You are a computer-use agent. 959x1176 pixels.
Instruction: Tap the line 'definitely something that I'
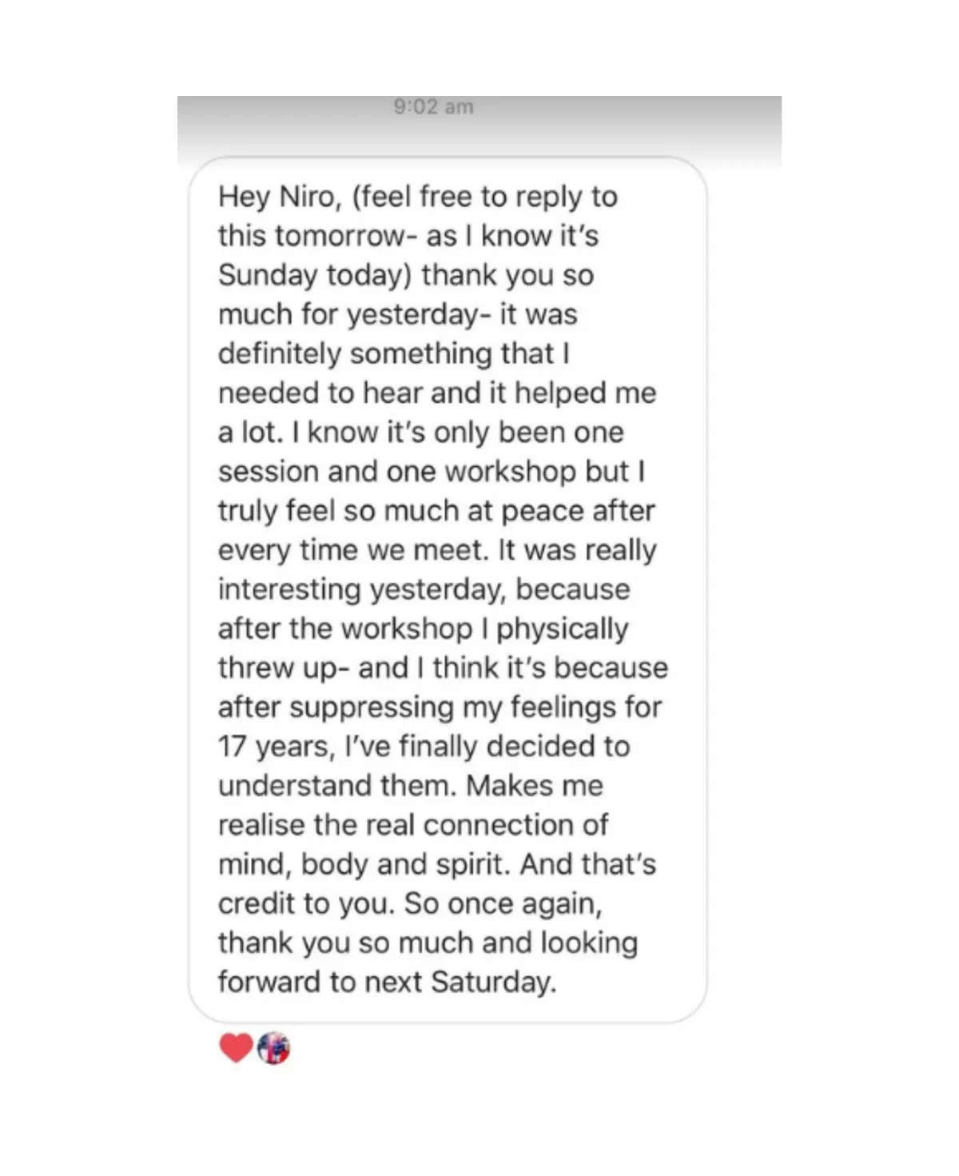point(394,353)
